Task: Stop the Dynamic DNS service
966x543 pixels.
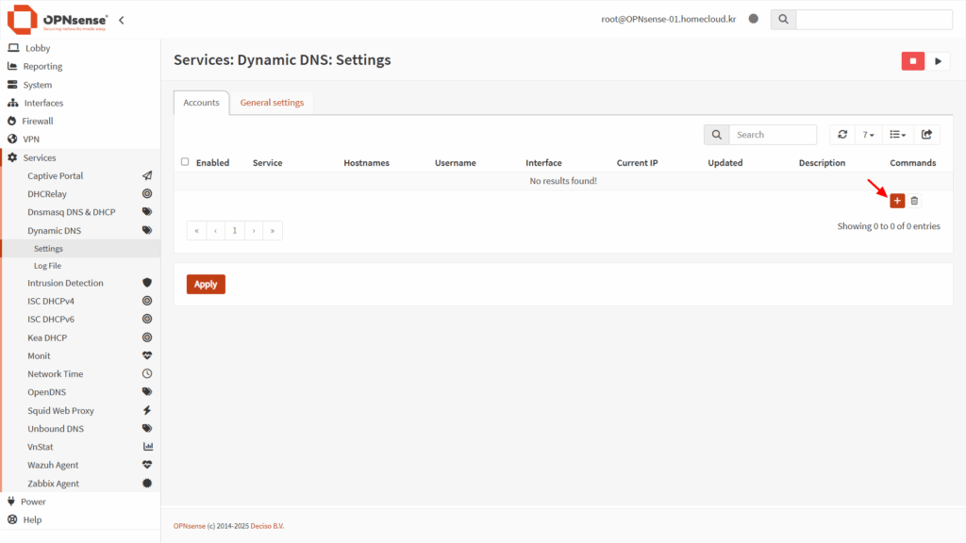Action: pyautogui.click(x=912, y=61)
